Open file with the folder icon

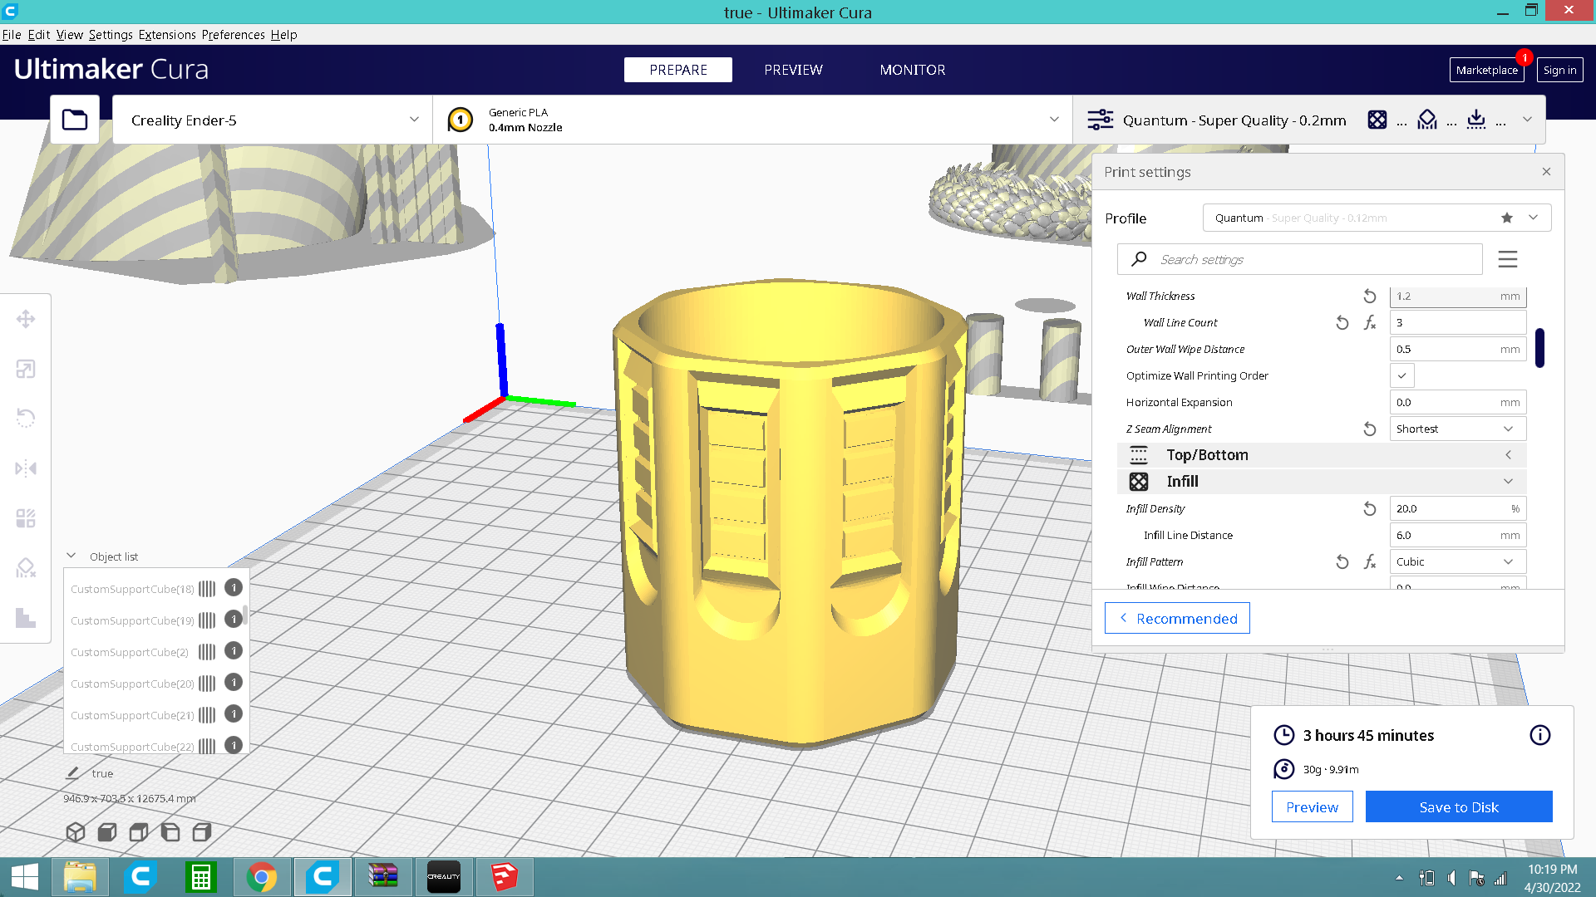tap(75, 120)
